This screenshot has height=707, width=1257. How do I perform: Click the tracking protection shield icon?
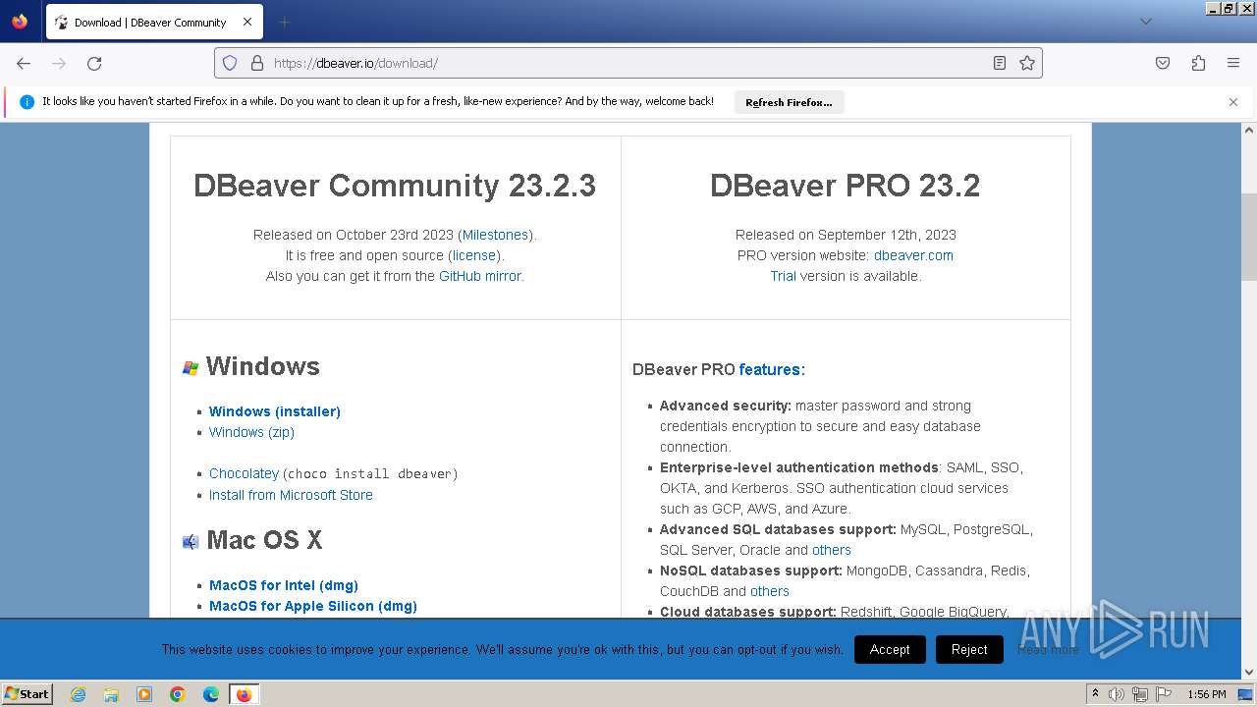230,63
